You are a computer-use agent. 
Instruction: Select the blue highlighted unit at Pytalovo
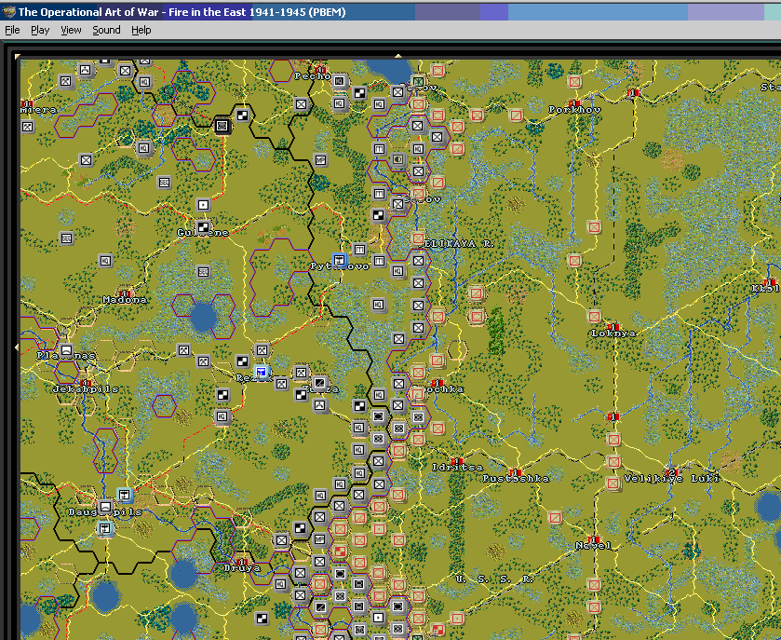point(339,260)
